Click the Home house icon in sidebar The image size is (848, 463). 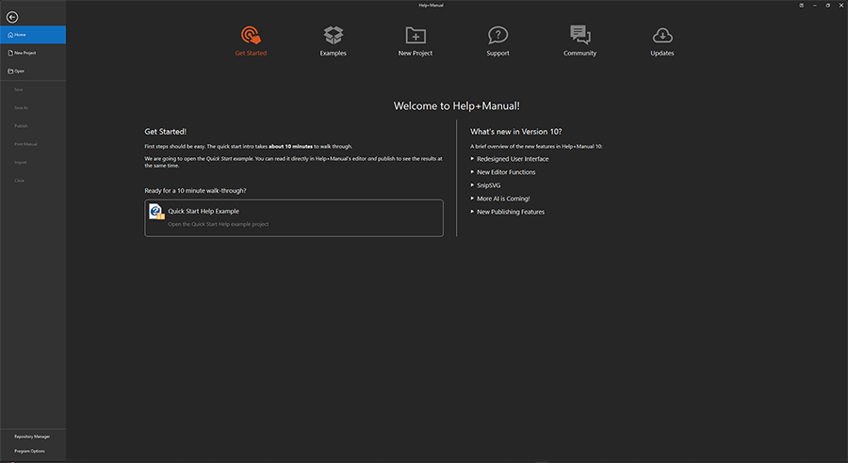click(10, 35)
